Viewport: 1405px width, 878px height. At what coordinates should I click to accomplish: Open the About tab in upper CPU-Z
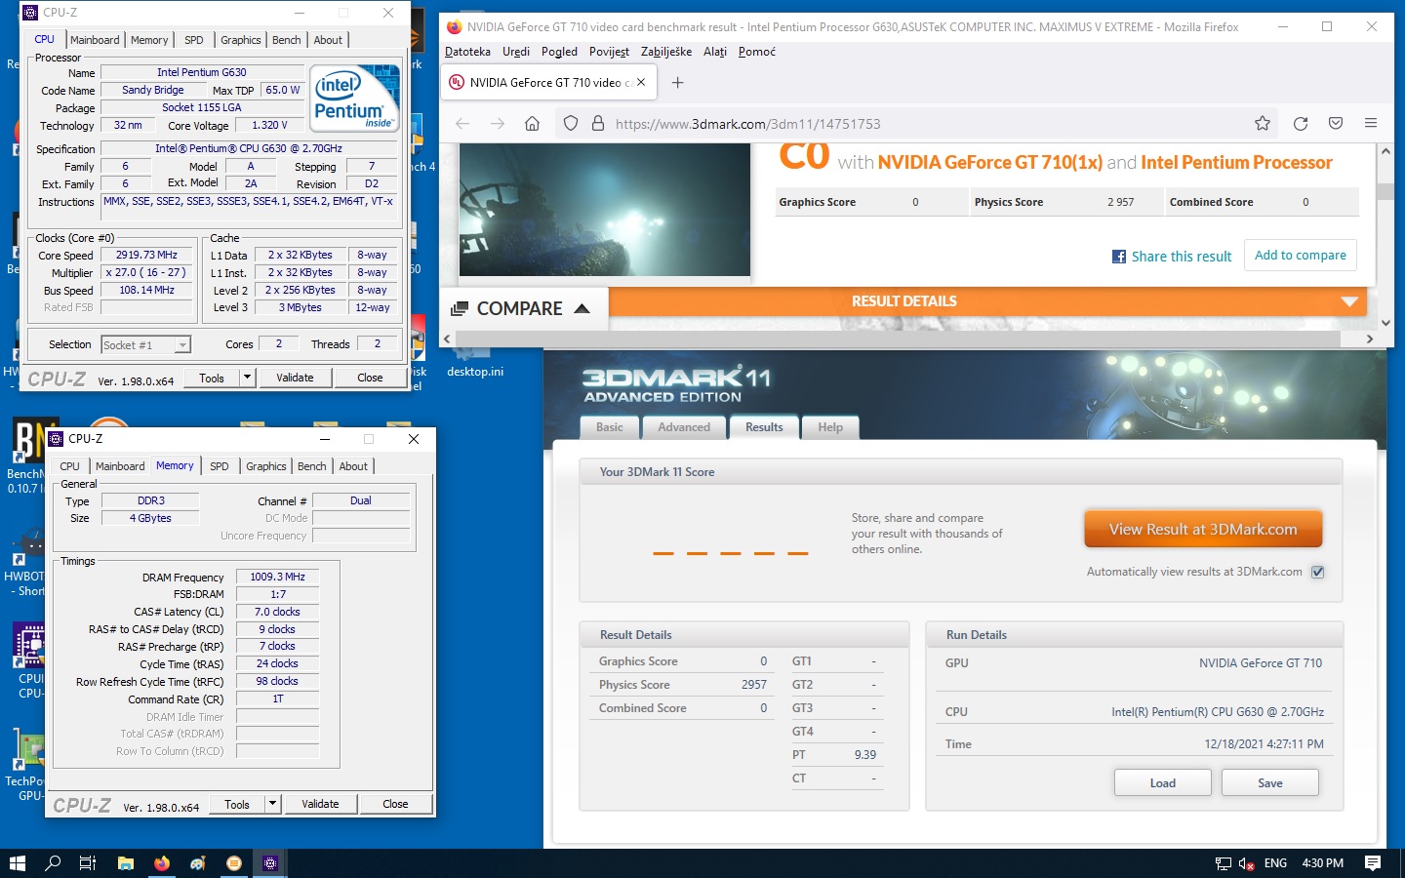(x=328, y=40)
